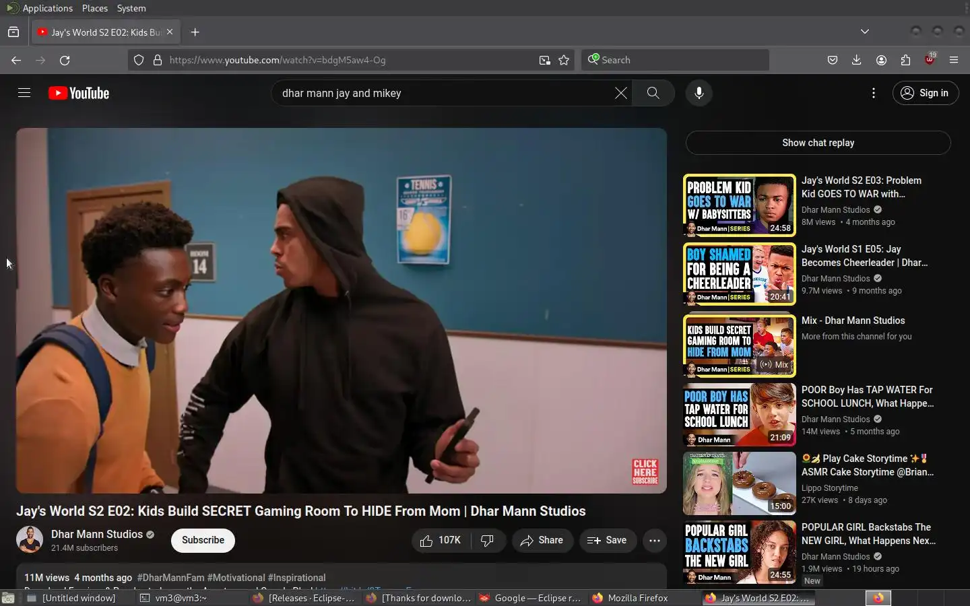Open Poor Boy Has Tap Water thumbnail
970x606 pixels.
tap(739, 415)
